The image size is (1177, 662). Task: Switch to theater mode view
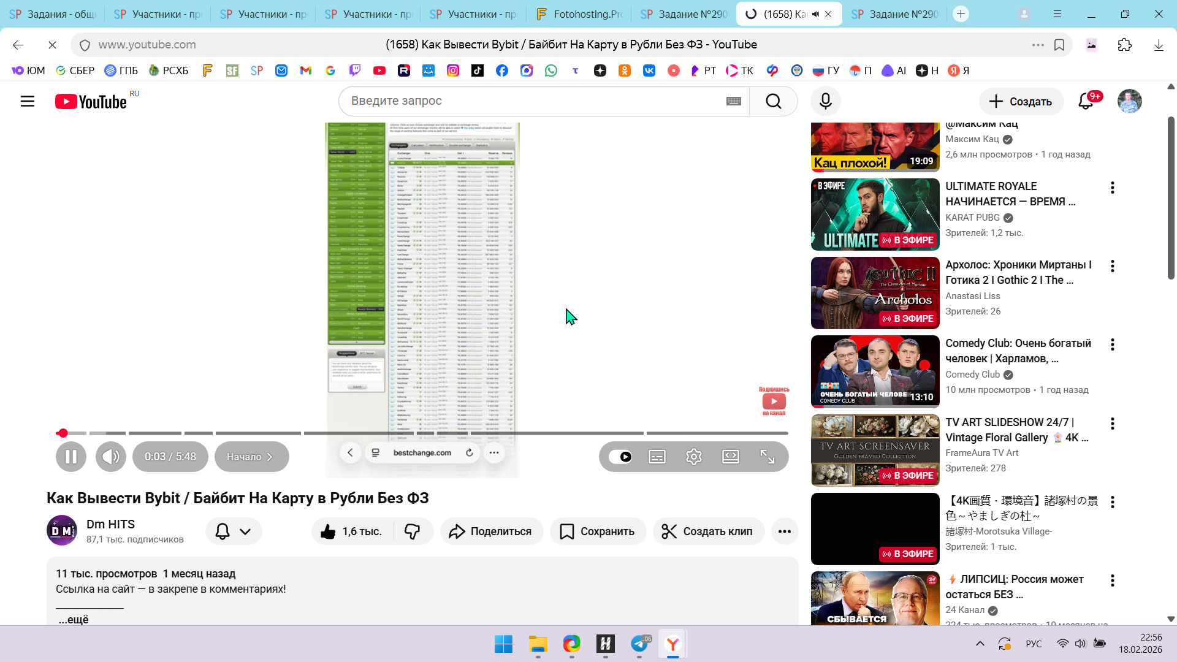(x=730, y=457)
